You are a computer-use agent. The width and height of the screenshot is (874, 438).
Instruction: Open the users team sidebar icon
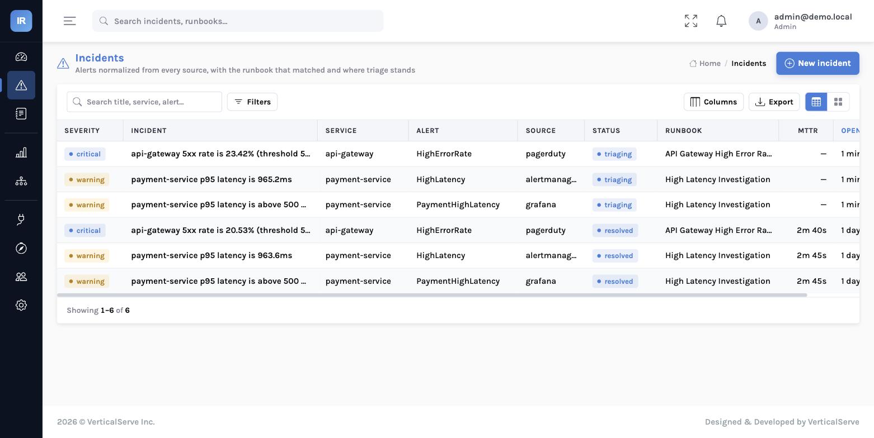click(x=21, y=277)
